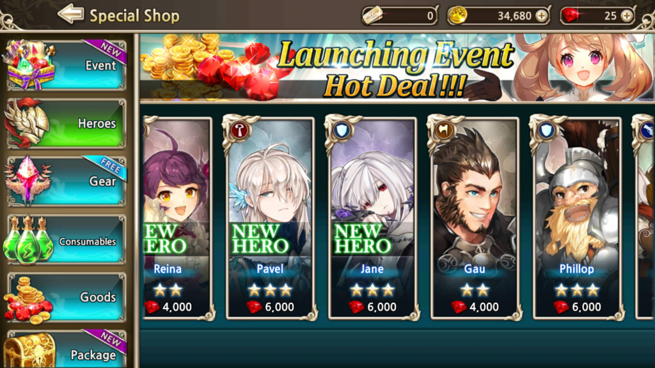Tap Phillop's shield class icon
The image size is (655, 368).
point(547,130)
